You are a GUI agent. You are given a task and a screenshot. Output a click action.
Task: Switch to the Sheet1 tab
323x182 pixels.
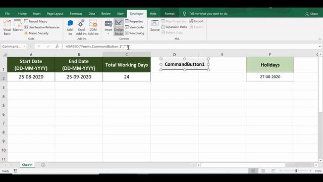(27, 165)
